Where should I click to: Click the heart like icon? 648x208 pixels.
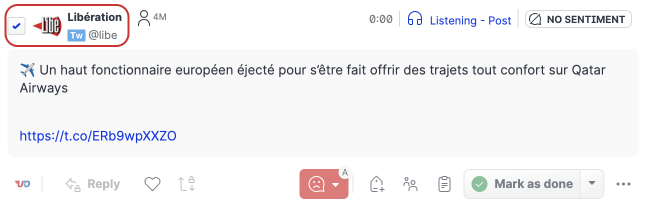[x=152, y=184]
